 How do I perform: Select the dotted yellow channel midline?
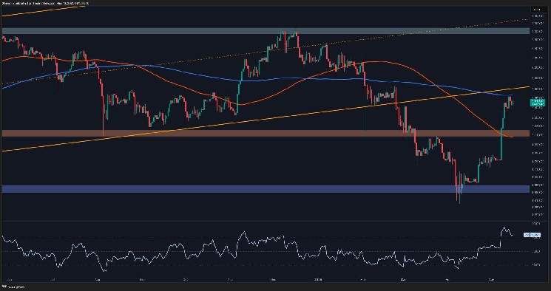click(x=266, y=52)
